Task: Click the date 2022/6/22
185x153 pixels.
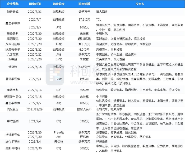Action: pyautogui.click(x=35, y=50)
